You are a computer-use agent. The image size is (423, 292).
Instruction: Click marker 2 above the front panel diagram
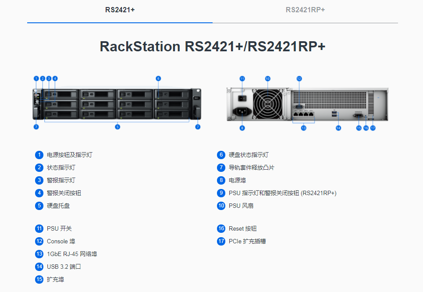[43, 78]
